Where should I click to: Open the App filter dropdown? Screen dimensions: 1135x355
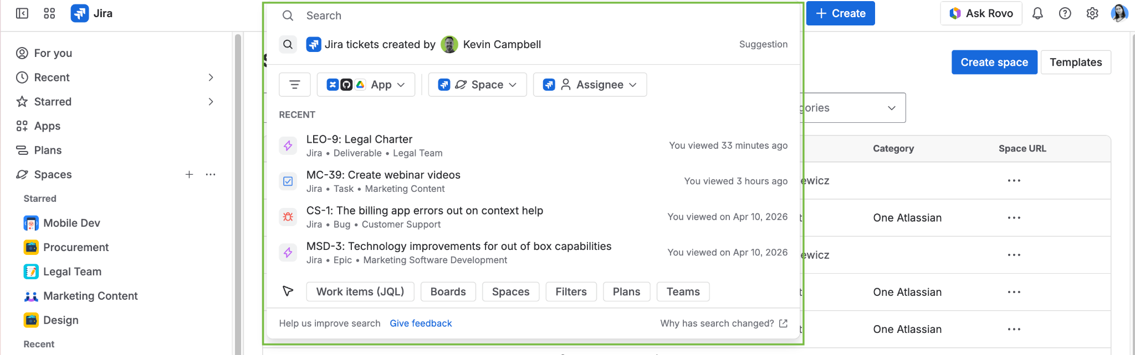(366, 85)
